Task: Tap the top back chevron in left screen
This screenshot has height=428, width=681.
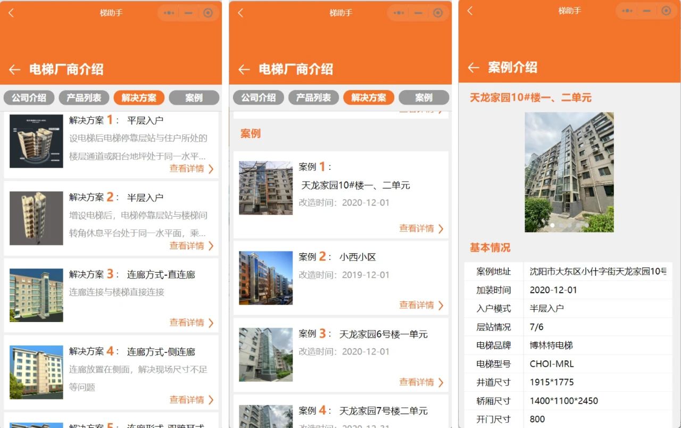Action: pos(11,13)
